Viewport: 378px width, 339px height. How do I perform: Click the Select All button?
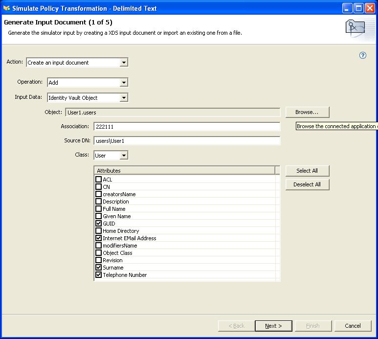click(307, 171)
